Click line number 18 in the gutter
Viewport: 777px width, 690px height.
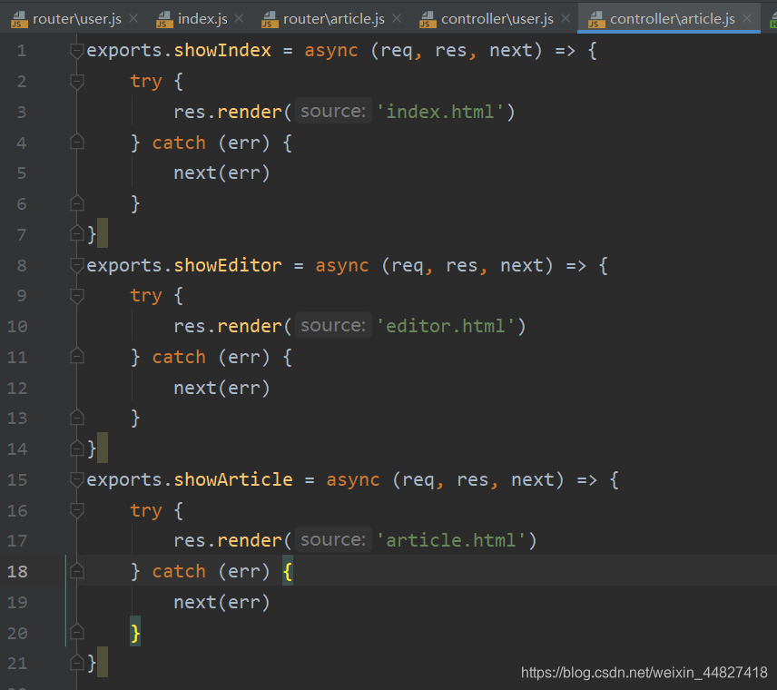click(x=17, y=572)
